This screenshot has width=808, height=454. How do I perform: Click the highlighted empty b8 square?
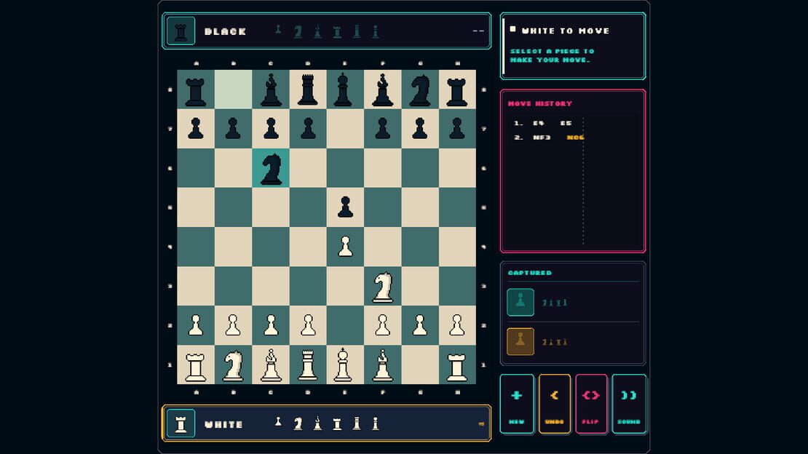pos(233,89)
